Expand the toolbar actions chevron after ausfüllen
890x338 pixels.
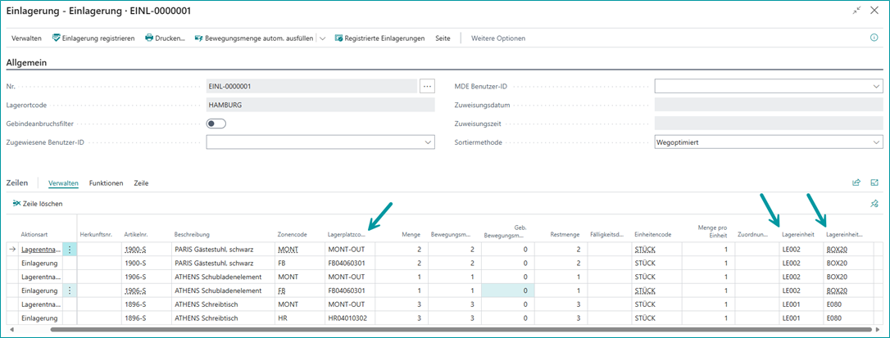click(322, 38)
